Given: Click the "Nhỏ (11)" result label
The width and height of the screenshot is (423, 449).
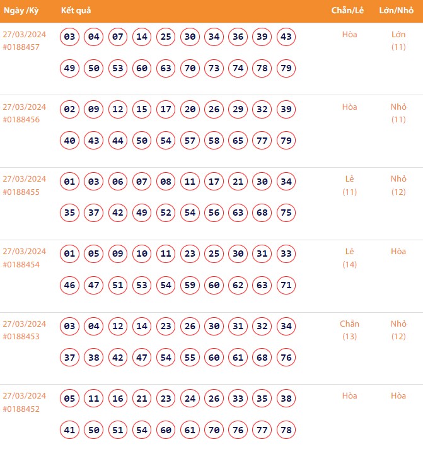Looking at the screenshot, I should [x=398, y=113].
